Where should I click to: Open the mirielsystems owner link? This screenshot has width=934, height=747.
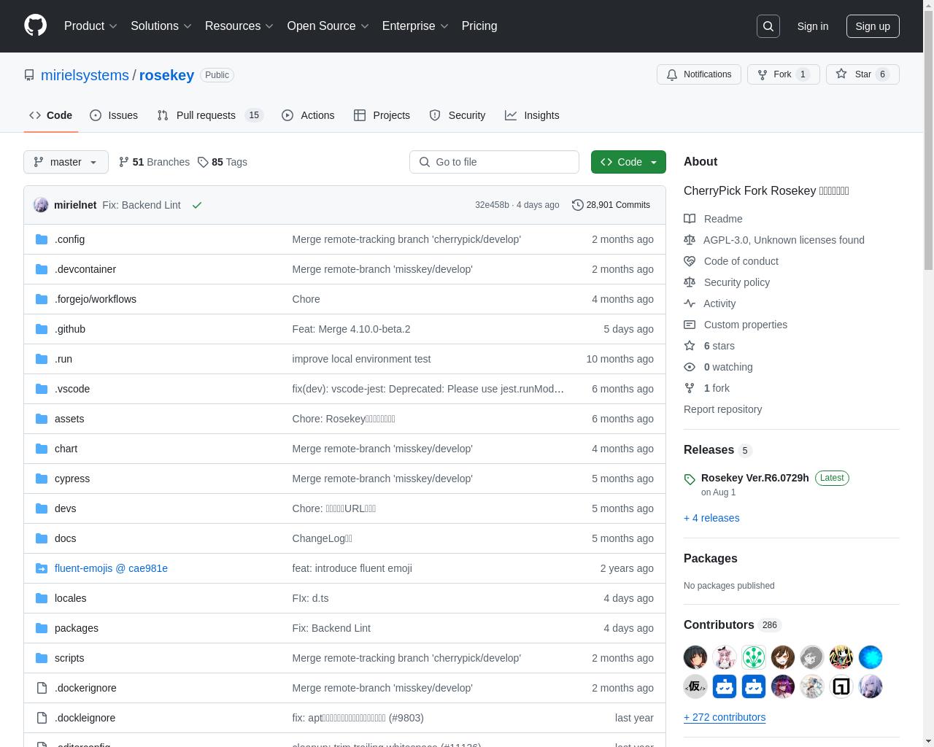(85, 75)
